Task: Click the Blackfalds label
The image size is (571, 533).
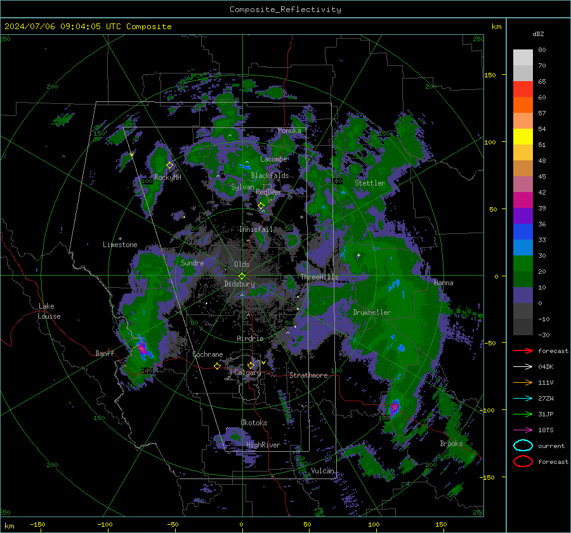Action: [x=270, y=176]
